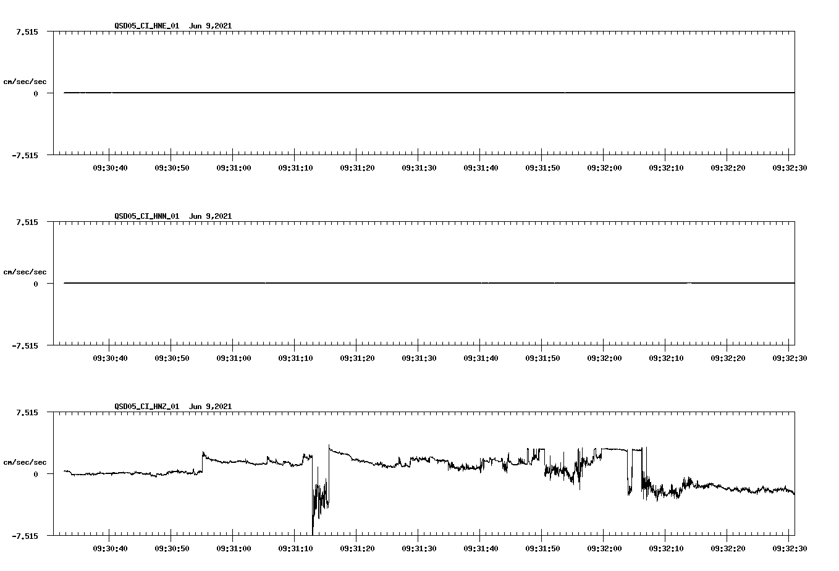Pick the 09:31:40 time label under HNZ plot
The width and height of the screenshot is (839, 571).
coord(481,548)
